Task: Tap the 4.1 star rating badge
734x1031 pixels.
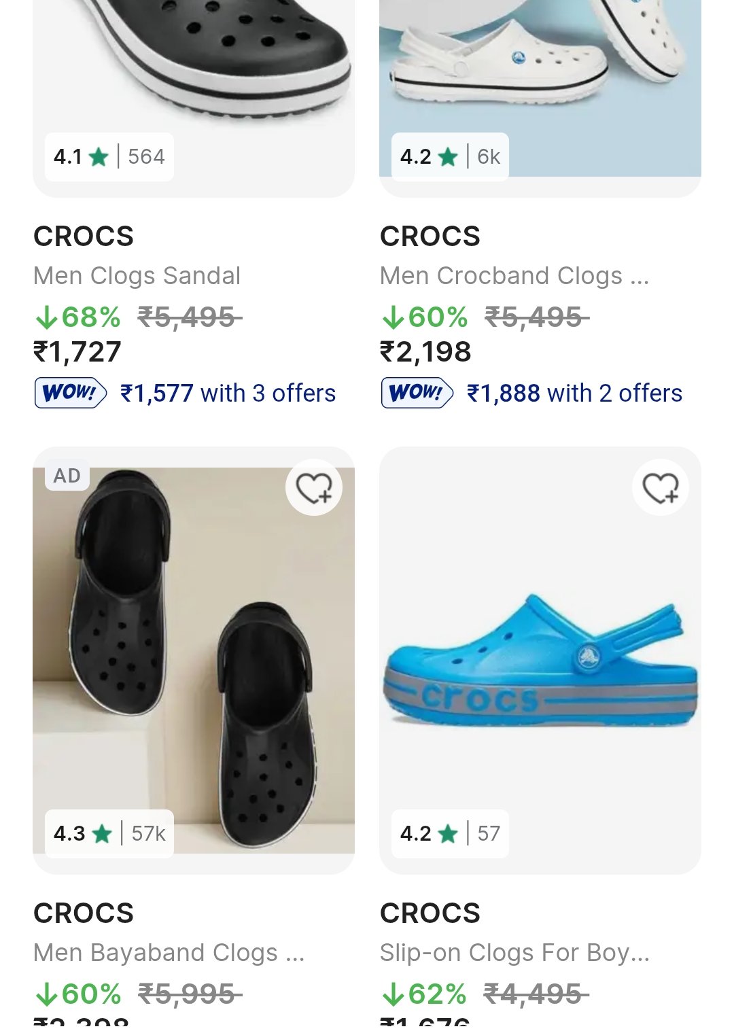Action: (x=109, y=157)
